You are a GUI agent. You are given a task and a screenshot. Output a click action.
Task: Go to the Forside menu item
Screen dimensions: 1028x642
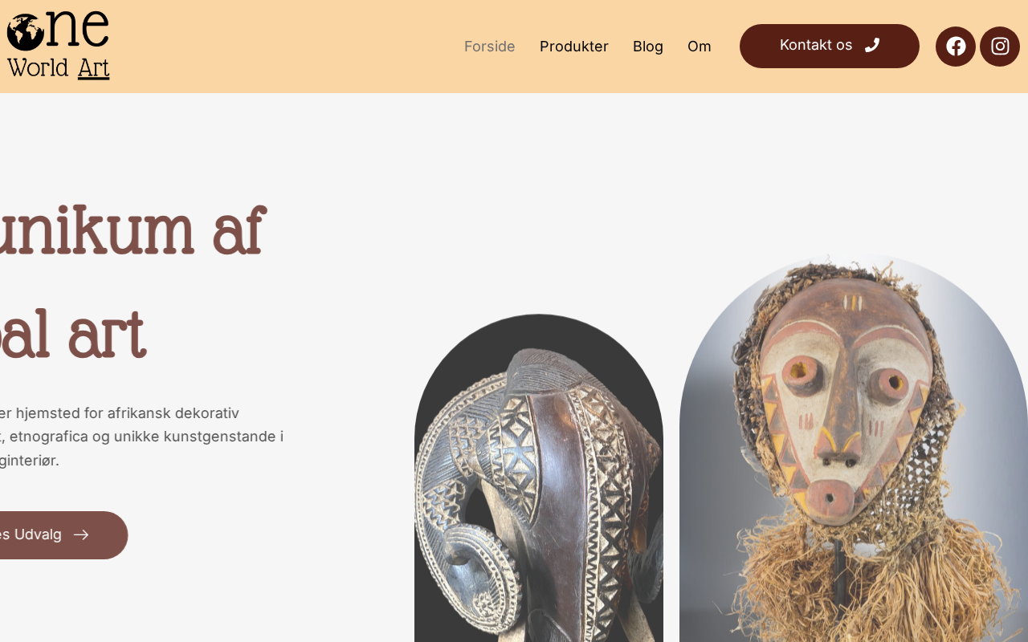tap(490, 47)
